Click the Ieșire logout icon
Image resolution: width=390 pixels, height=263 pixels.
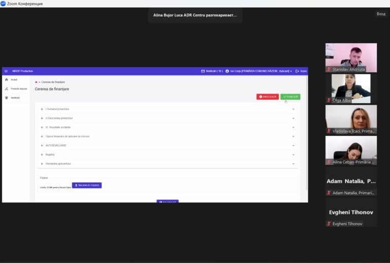tap(297, 71)
